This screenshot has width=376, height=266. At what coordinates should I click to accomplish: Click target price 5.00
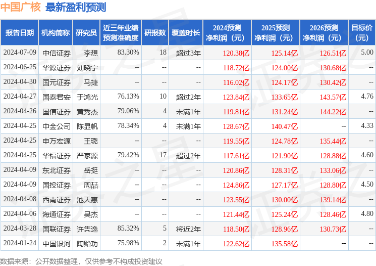367,52
